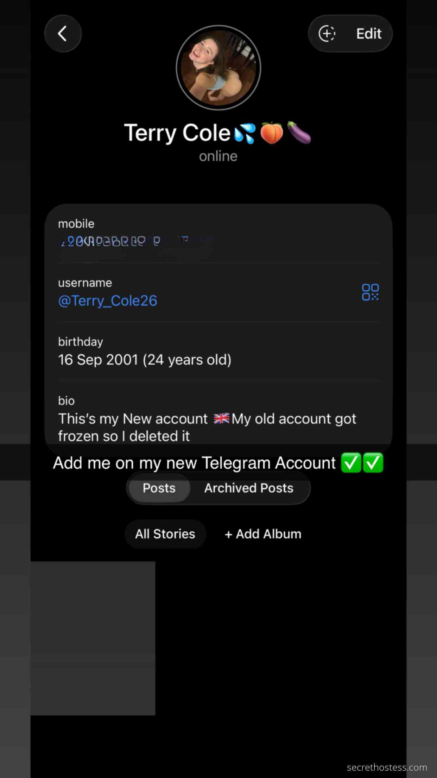Open the gray story thumbnail
The image size is (437, 778).
point(93,638)
